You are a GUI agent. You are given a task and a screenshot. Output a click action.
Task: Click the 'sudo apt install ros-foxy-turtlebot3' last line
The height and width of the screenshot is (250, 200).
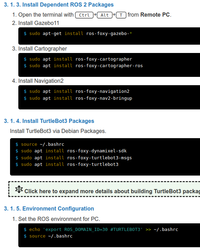(67, 164)
